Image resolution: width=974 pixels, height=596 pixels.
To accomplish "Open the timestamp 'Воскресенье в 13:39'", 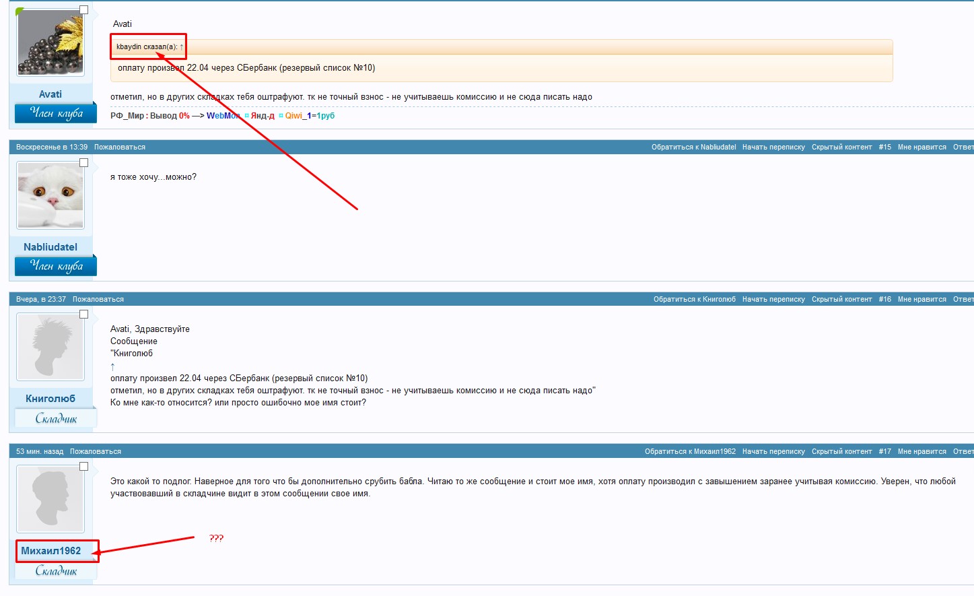I will (52, 147).
